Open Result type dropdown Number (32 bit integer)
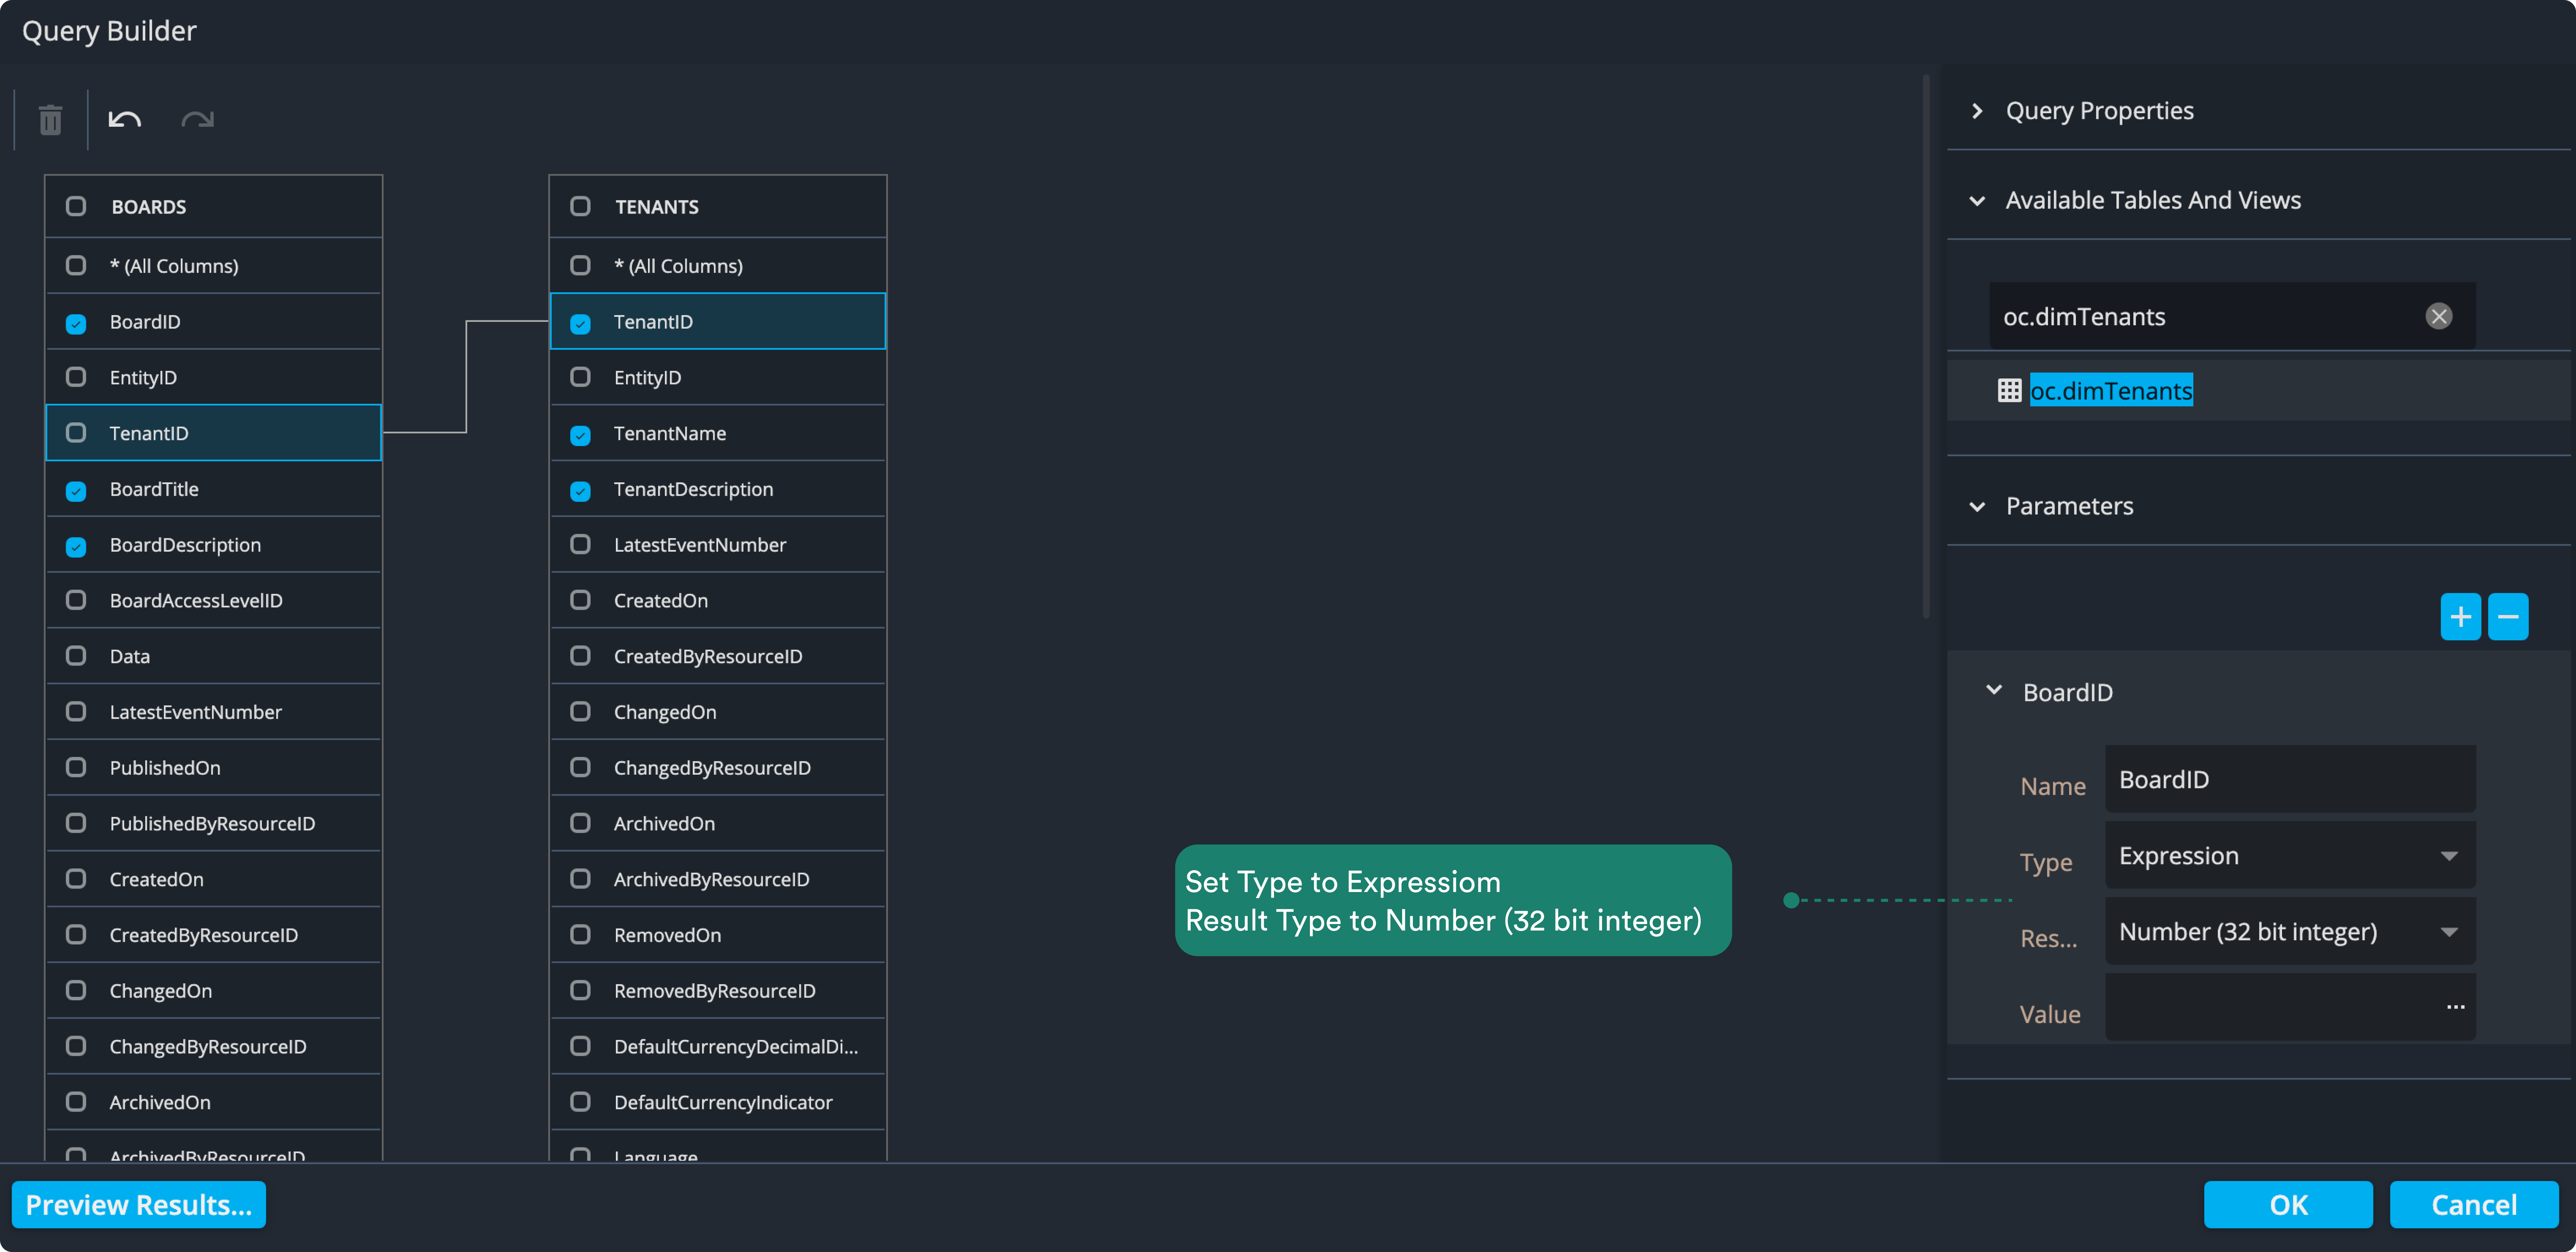Viewport: 2576px width, 1252px height. pyautogui.click(x=2290, y=932)
